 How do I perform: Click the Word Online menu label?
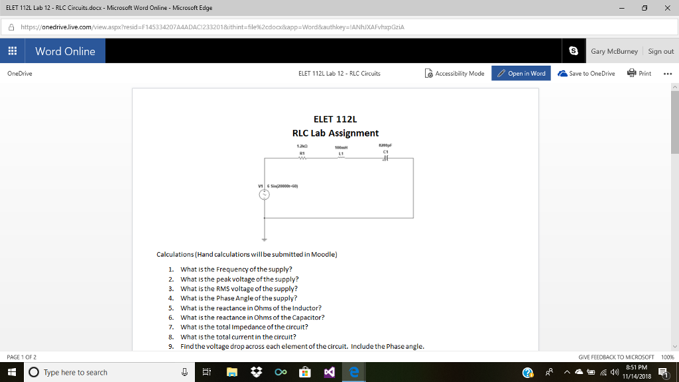coord(64,50)
